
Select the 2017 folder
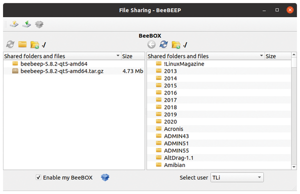pyautogui.click(x=219, y=100)
